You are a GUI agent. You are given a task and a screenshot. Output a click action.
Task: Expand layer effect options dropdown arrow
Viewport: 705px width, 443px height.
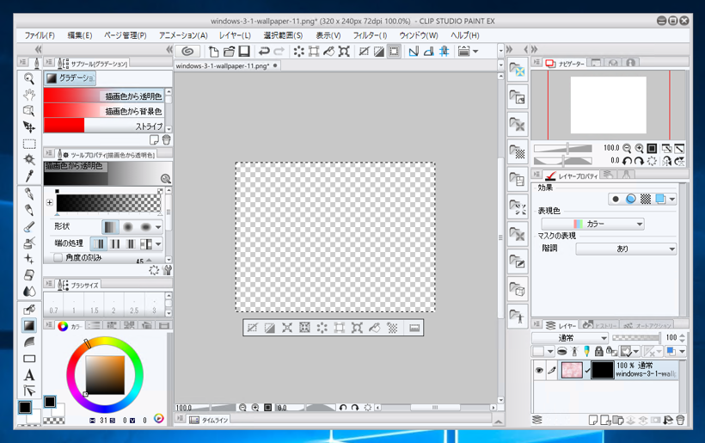pos(672,199)
